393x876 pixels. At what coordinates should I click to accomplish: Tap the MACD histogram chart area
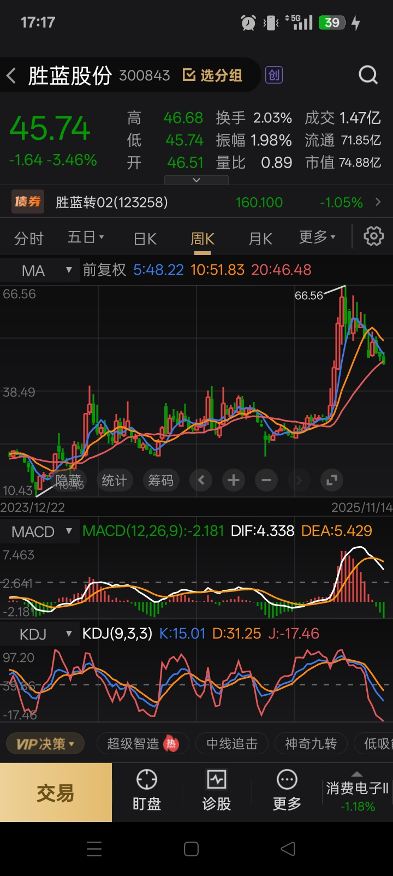click(196, 582)
